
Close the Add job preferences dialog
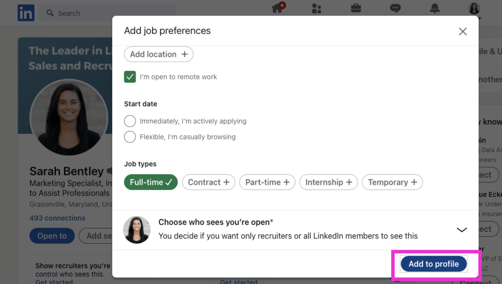point(462,31)
